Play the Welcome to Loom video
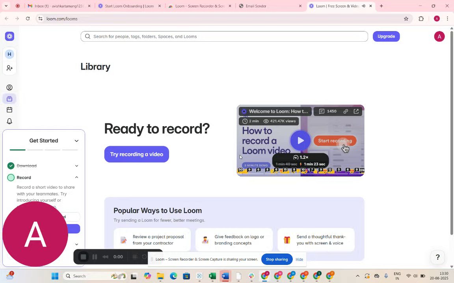Image resolution: width=454 pixels, height=283 pixels. point(300,141)
